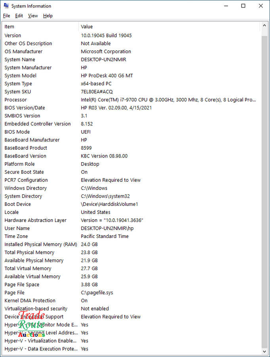The image size is (270, 357).
Task: Click the System Information app icon in title bar
Action: (6, 6)
